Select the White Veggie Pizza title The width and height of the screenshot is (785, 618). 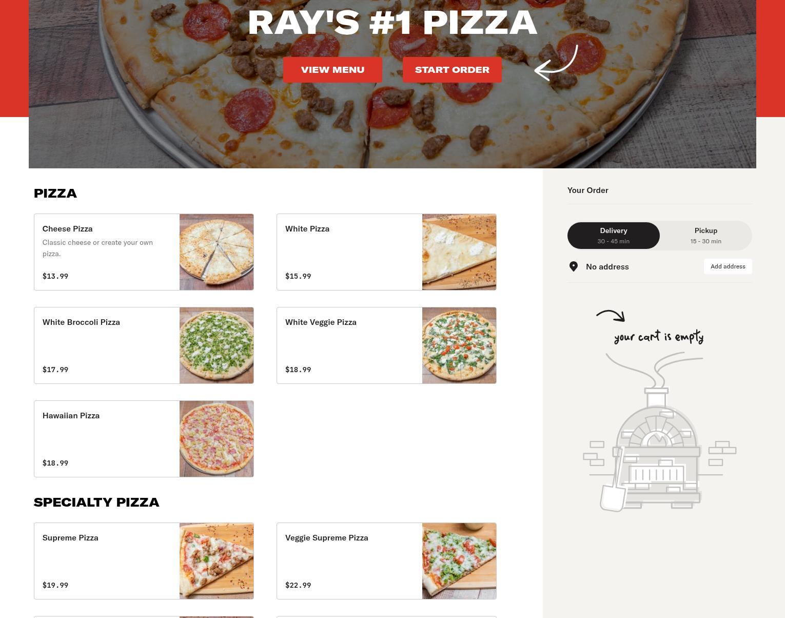pyautogui.click(x=321, y=322)
